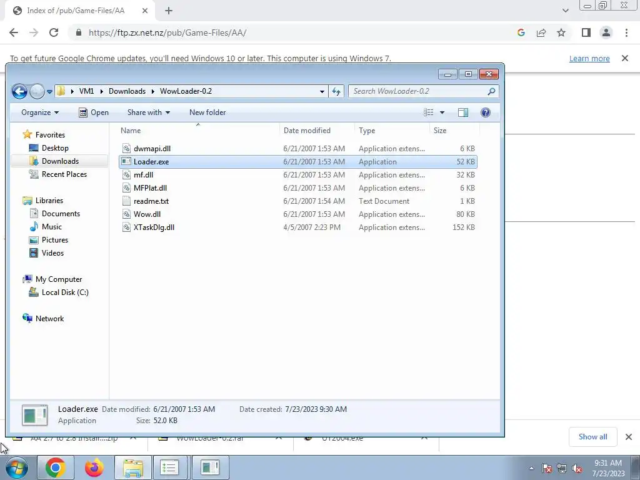Open the Share with menu
Screen dimensions: 640x480
tap(149, 112)
